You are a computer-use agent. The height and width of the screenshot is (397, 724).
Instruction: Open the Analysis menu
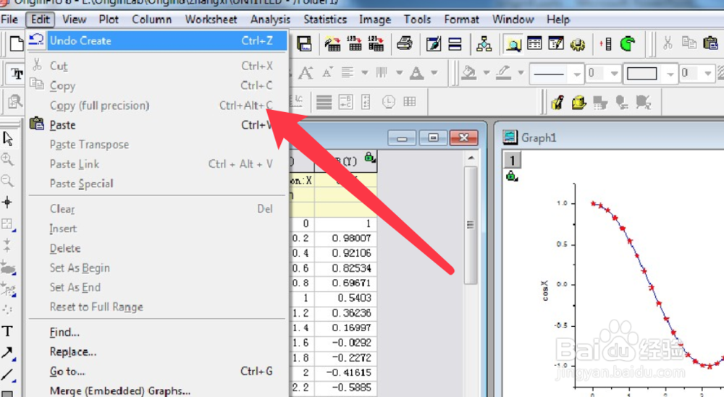click(270, 20)
